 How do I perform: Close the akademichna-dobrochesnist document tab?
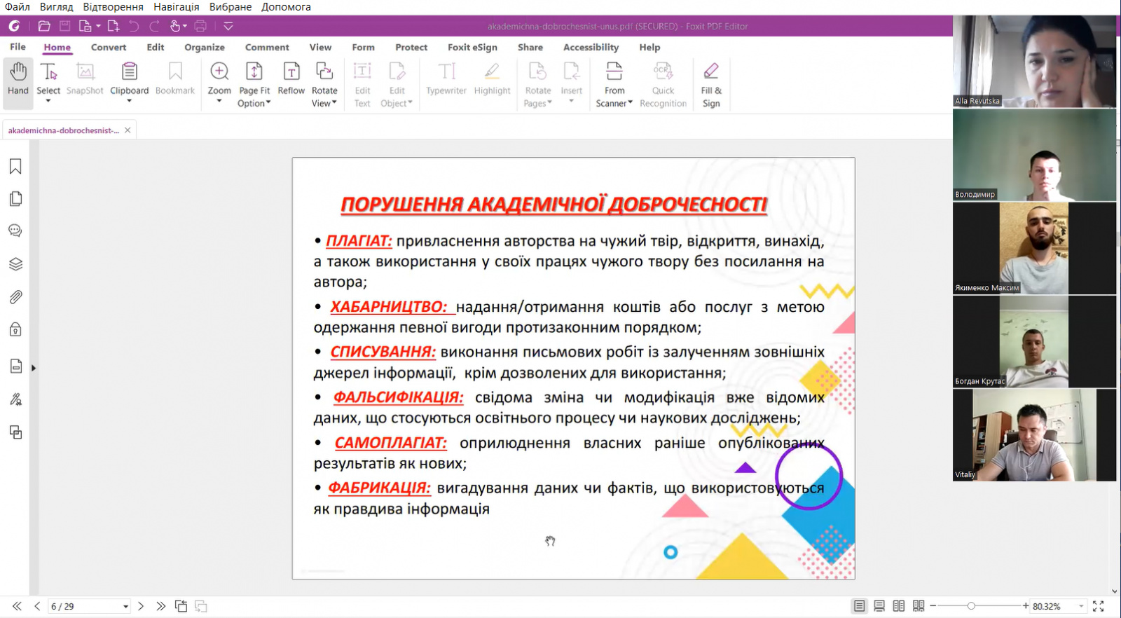(128, 130)
